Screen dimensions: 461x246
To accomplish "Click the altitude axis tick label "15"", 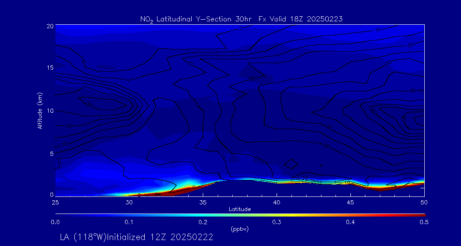I will coord(50,67).
